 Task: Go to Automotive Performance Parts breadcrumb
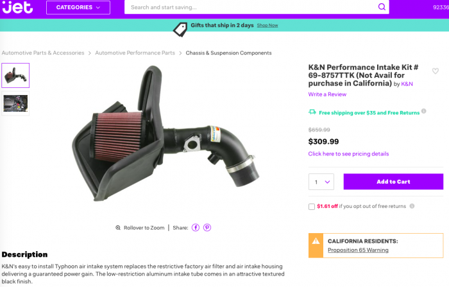click(x=135, y=53)
